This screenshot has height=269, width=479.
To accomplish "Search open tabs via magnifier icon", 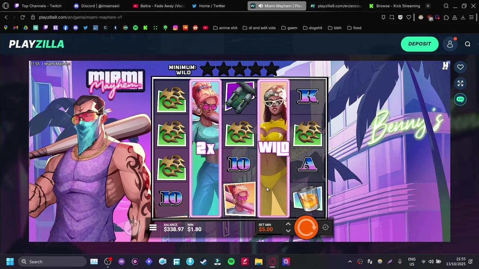I will coord(446,6).
